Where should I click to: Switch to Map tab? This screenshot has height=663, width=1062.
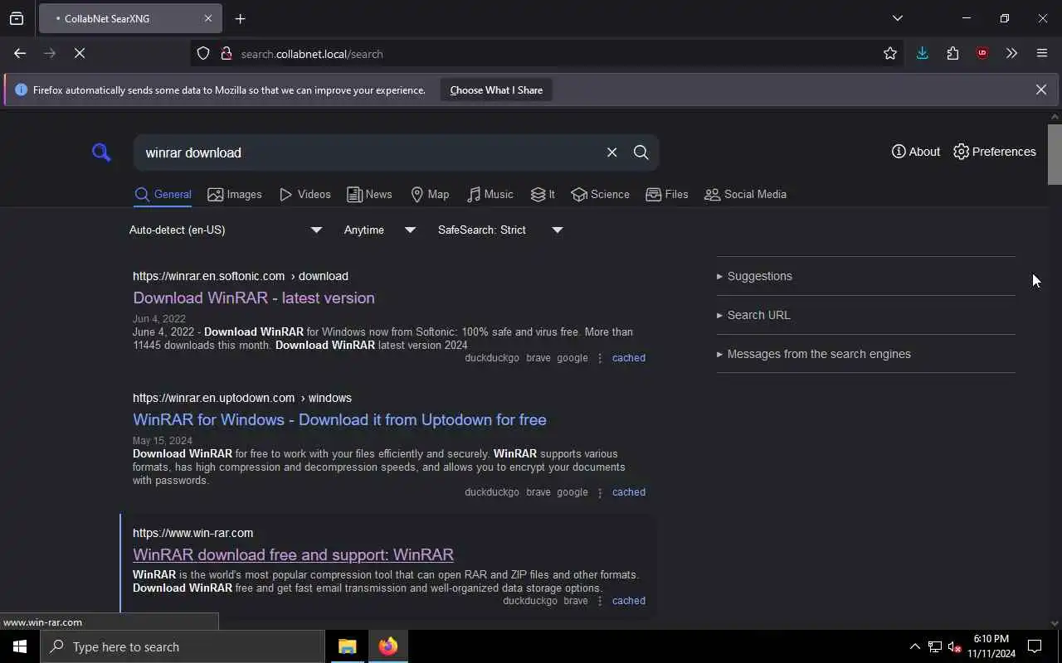coord(430,195)
